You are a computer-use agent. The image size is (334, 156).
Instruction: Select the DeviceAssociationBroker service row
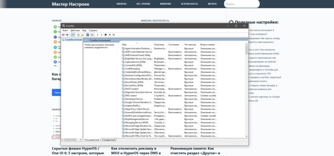170,78
